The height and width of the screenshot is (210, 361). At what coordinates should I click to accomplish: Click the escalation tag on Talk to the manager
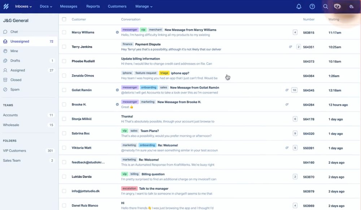(x=129, y=188)
